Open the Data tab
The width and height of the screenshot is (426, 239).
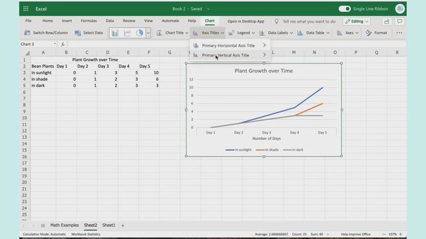(x=110, y=21)
